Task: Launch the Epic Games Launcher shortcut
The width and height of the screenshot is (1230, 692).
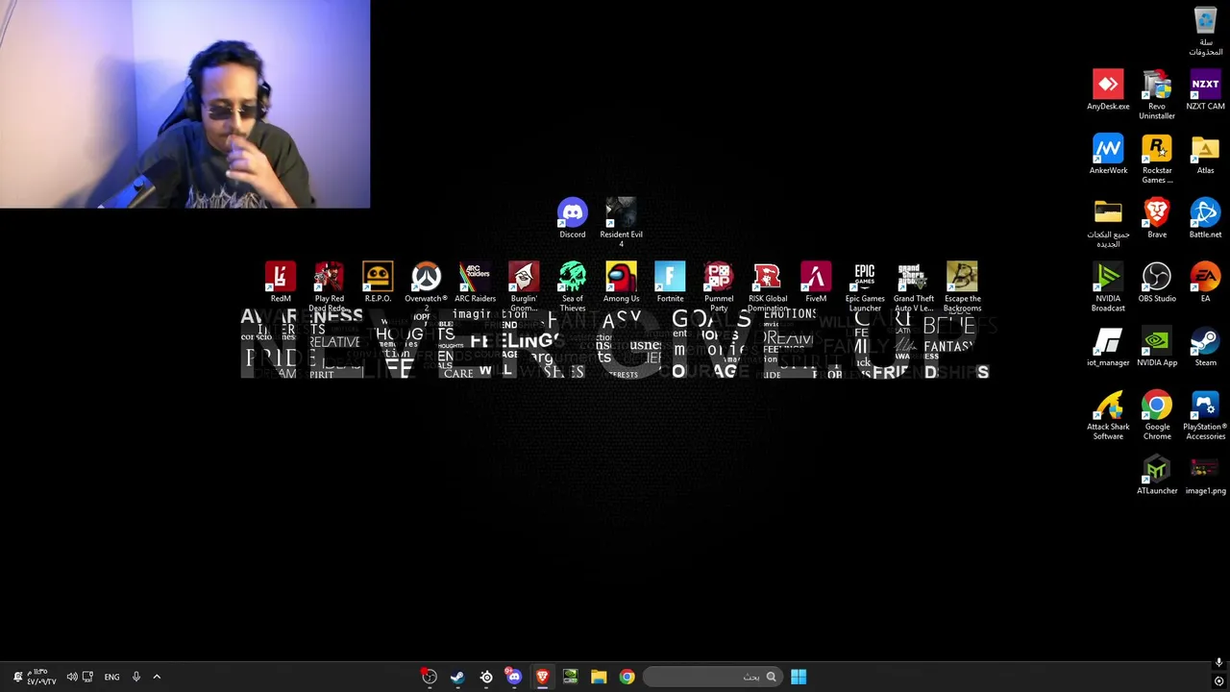Action: coord(865,286)
